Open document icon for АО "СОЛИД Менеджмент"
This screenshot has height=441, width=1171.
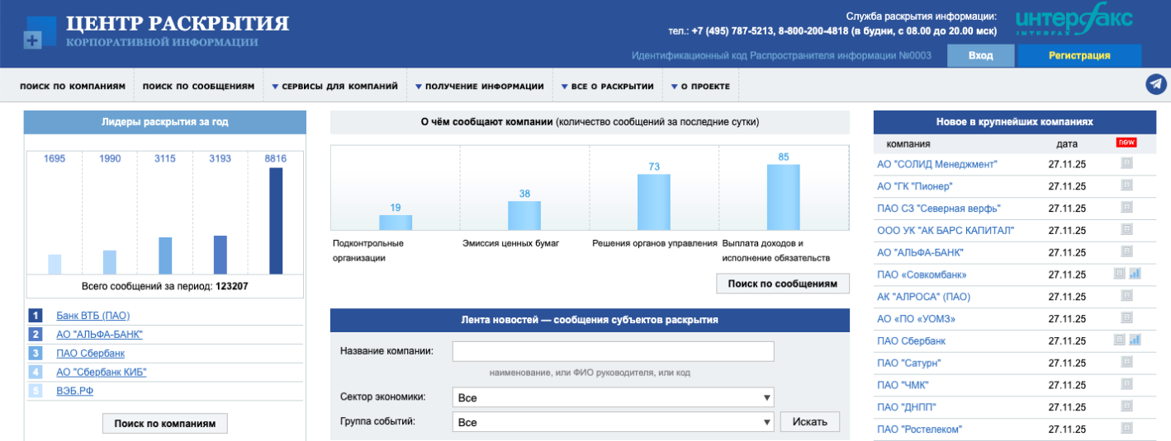pos(1126,164)
